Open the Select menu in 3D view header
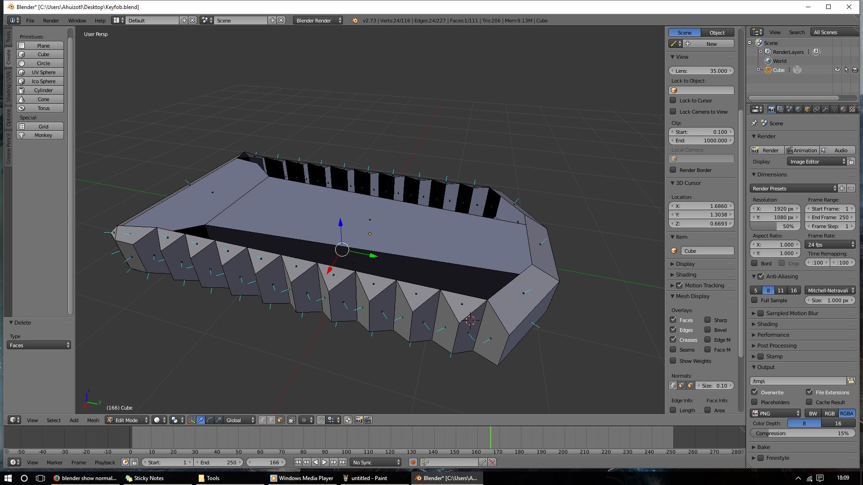This screenshot has width=863, height=485. (53, 420)
